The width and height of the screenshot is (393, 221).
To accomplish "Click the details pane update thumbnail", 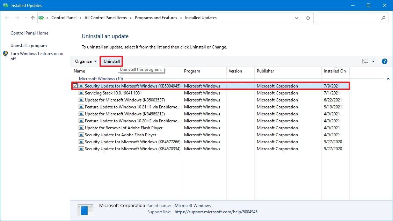I will (85, 210).
